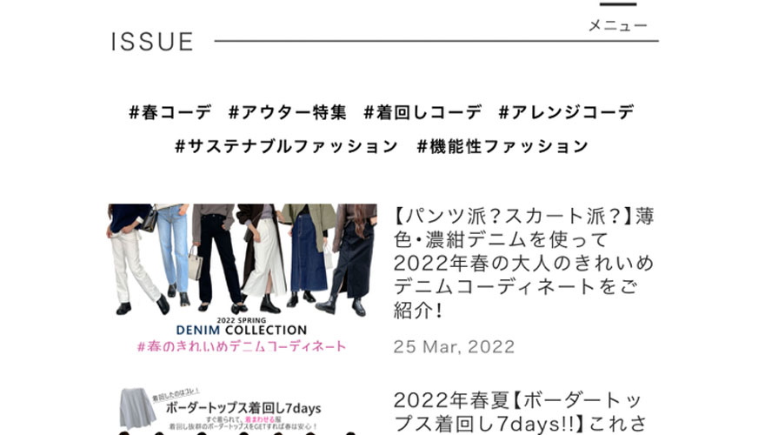
Task: Click the 2022 SPRING label on denim banner
Action: click(242, 321)
